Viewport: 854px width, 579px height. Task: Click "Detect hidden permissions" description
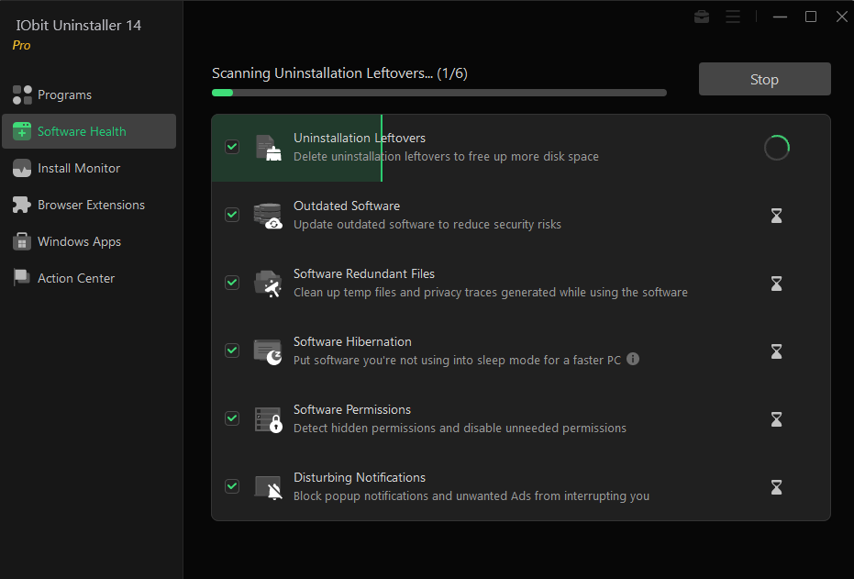tap(460, 429)
